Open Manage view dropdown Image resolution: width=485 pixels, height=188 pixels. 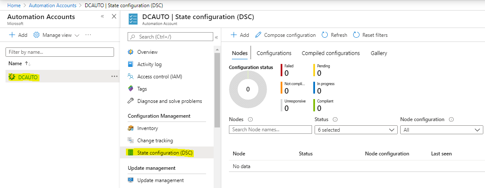click(57, 35)
